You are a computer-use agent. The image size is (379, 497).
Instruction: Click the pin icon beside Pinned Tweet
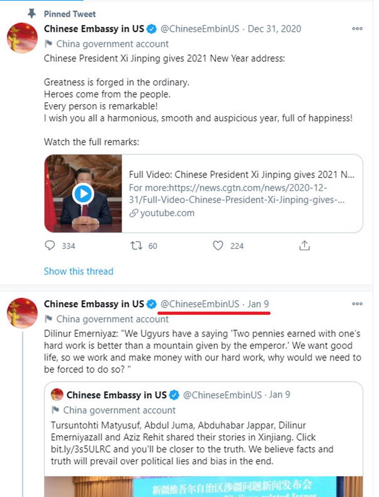31,14
